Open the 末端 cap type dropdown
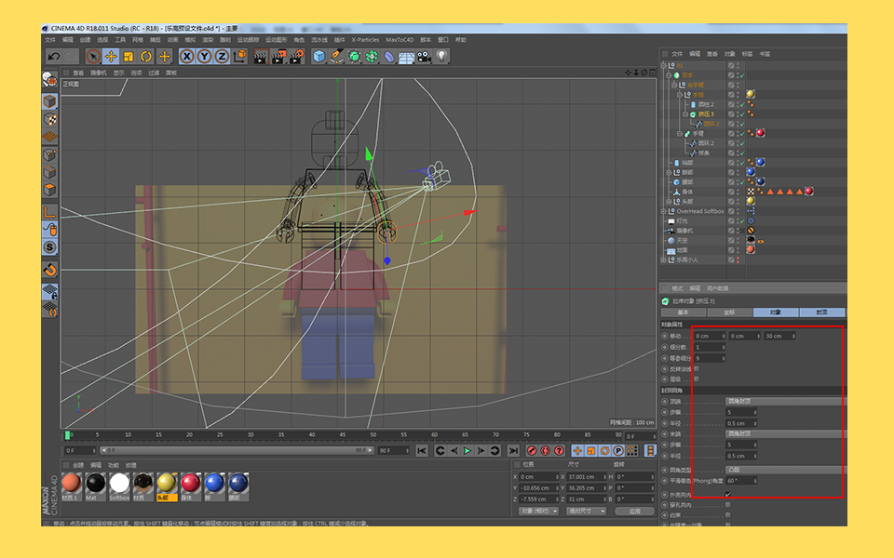The image size is (894, 558). 786,434
